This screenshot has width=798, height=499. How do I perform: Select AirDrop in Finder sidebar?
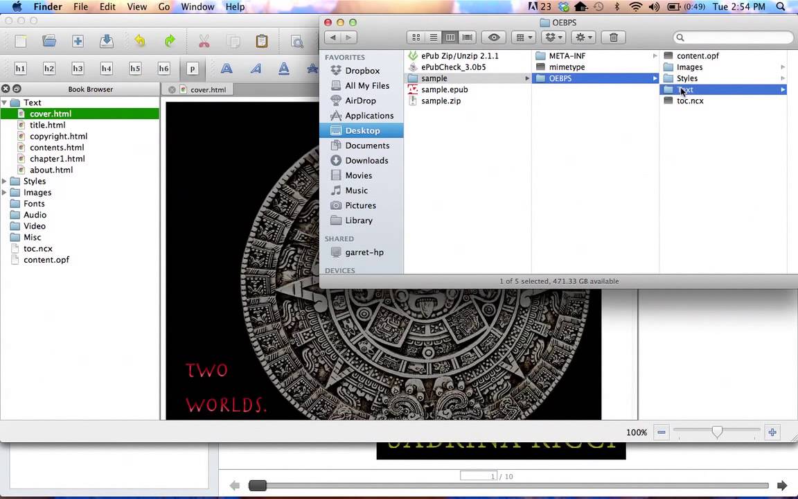[x=360, y=100]
